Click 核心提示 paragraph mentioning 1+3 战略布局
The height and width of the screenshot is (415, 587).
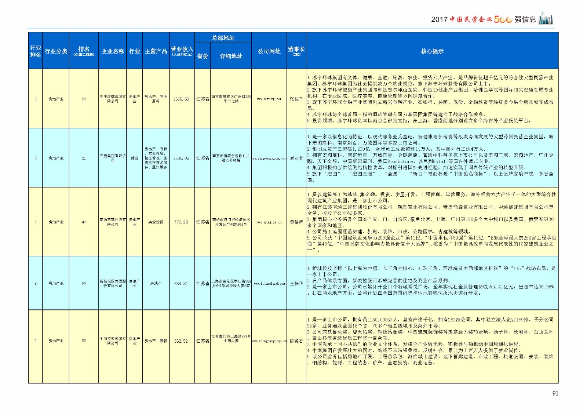432,281
